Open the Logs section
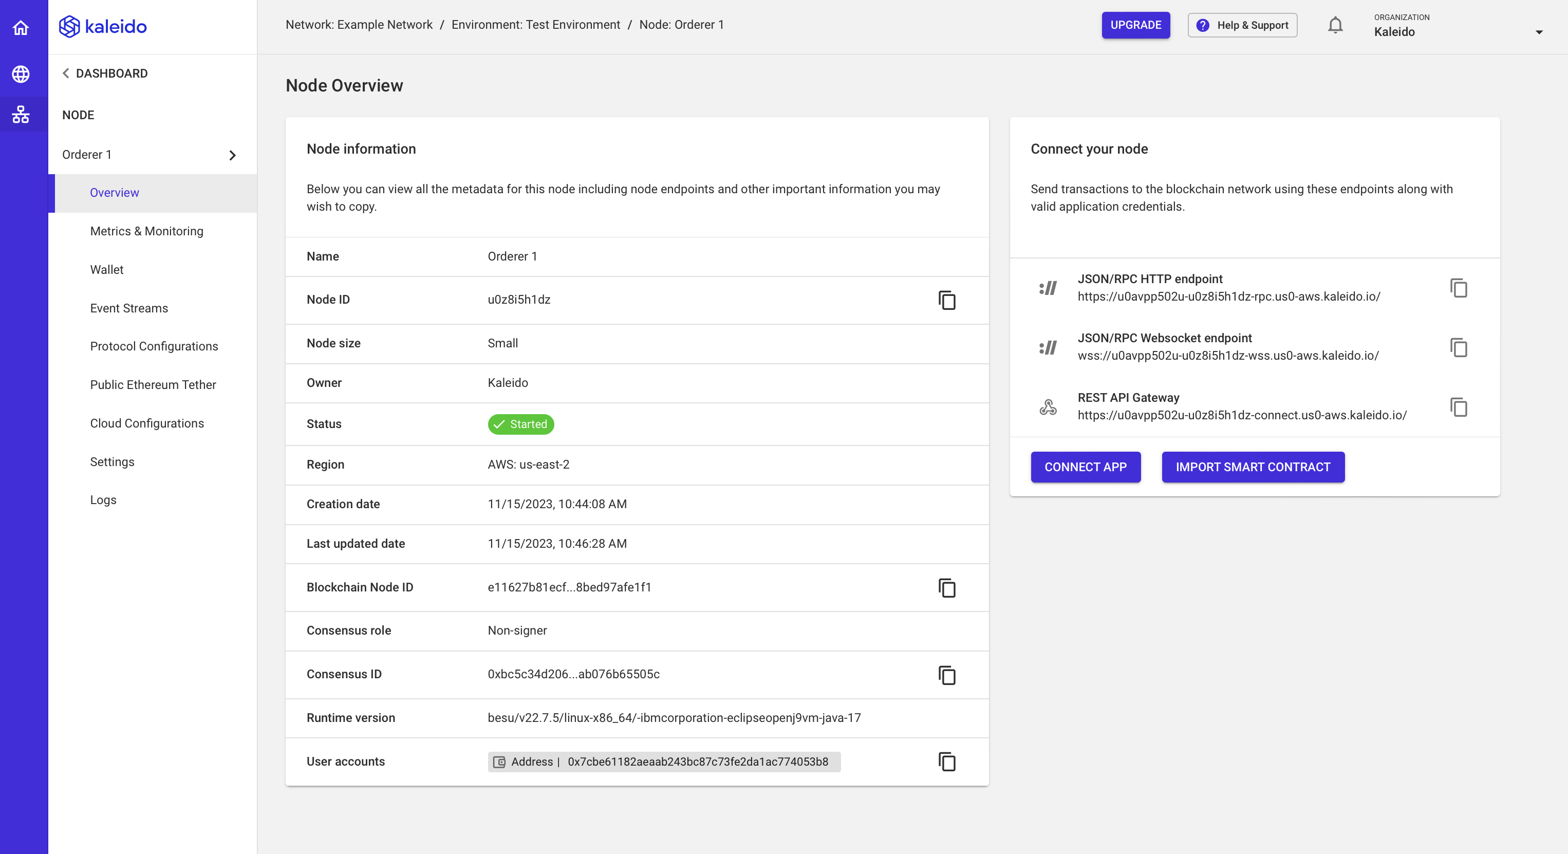1568x854 pixels. [102, 500]
